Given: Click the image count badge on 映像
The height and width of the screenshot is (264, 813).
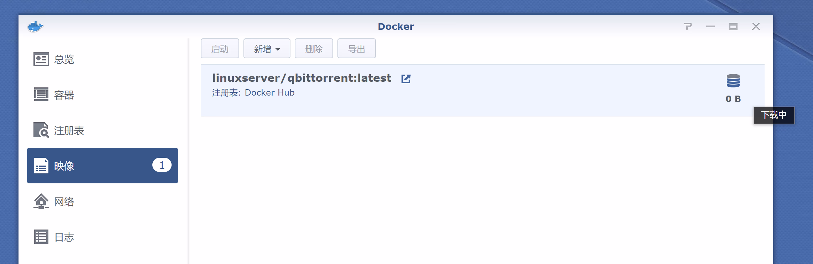Looking at the screenshot, I should click(162, 165).
